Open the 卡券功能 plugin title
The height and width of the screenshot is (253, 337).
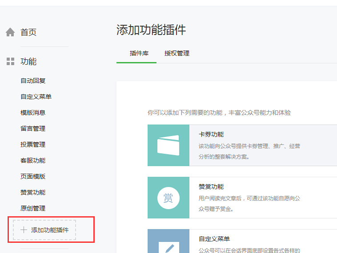coord(211,135)
